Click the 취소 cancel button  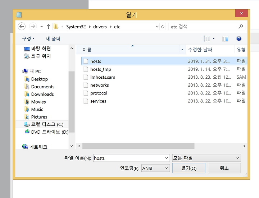coord(224,168)
